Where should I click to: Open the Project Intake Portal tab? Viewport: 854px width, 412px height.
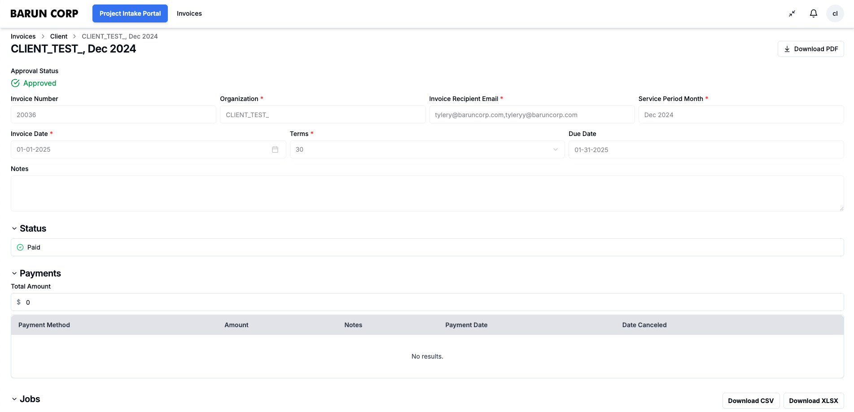[x=130, y=13]
